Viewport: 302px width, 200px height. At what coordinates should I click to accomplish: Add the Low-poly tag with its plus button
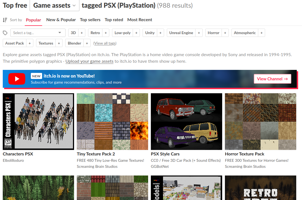click(x=136, y=33)
